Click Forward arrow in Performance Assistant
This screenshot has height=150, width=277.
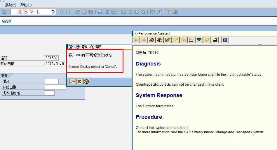coord(144,40)
